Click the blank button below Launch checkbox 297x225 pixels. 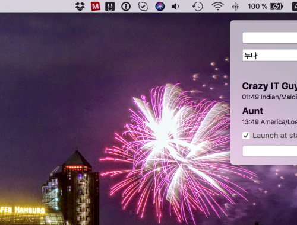point(270,151)
